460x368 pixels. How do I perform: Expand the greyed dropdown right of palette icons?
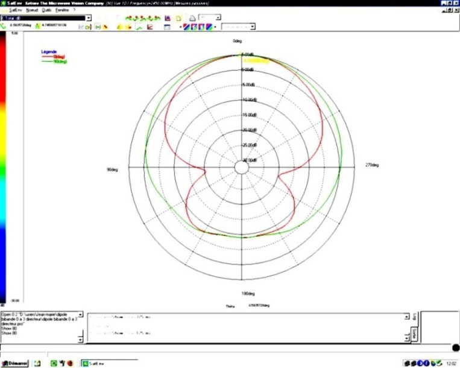[252, 27]
